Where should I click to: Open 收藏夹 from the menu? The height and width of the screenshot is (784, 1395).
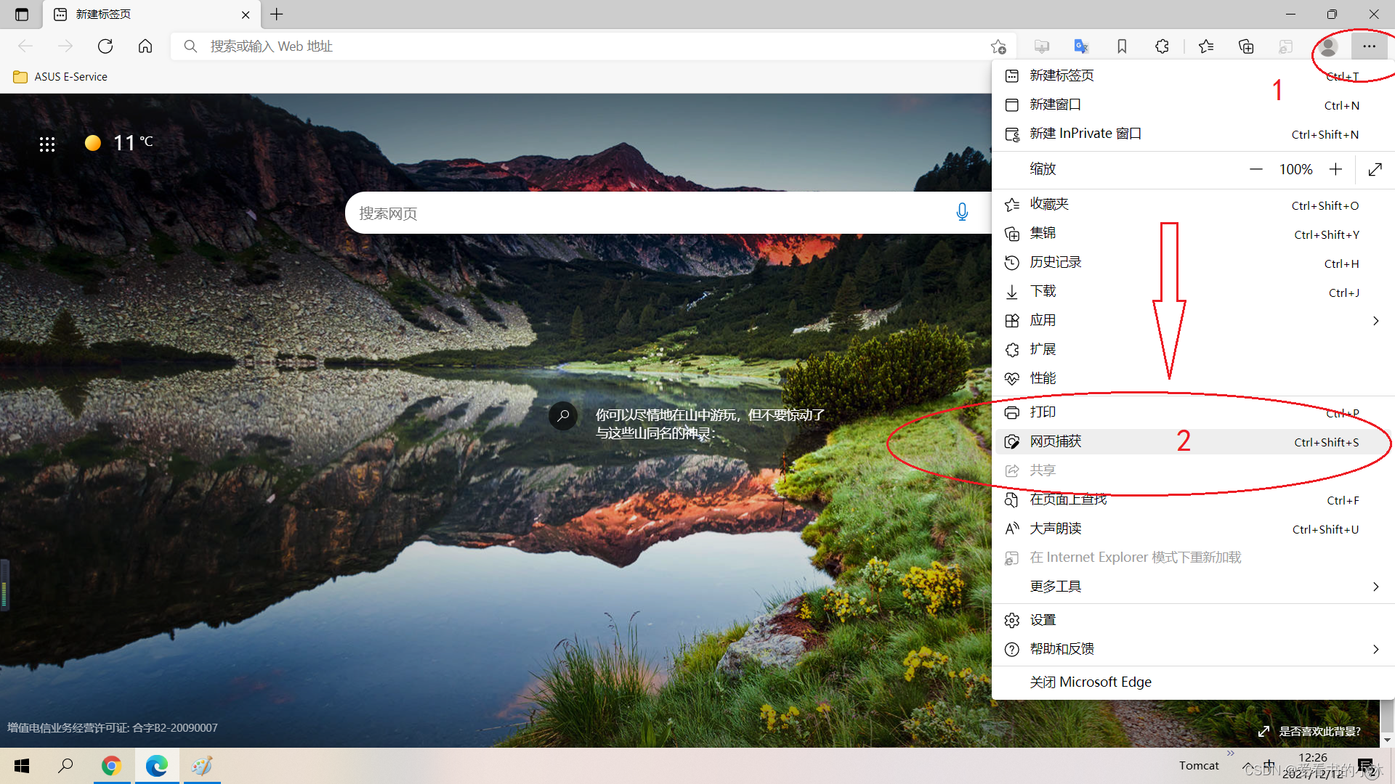(1192, 205)
